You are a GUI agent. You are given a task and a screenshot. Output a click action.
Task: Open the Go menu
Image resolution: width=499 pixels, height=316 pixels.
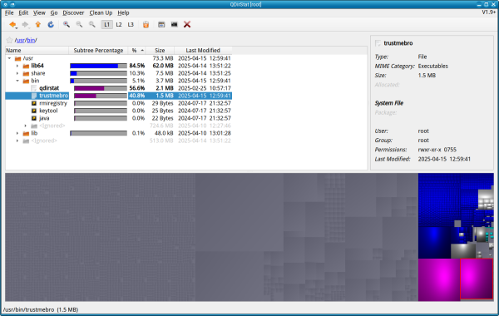pyautogui.click(x=54, y=12)
